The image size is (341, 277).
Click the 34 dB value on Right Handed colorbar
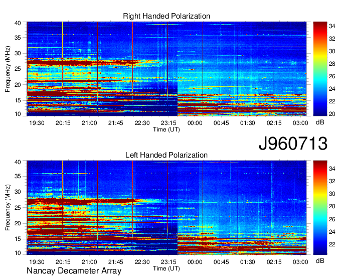(332, 26)
